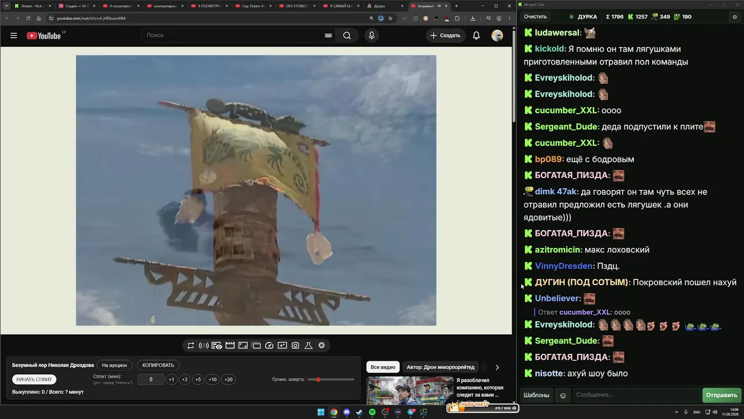
Task: Reload the page in the browser
Action: pyautogui.click(x=28, y=18)
